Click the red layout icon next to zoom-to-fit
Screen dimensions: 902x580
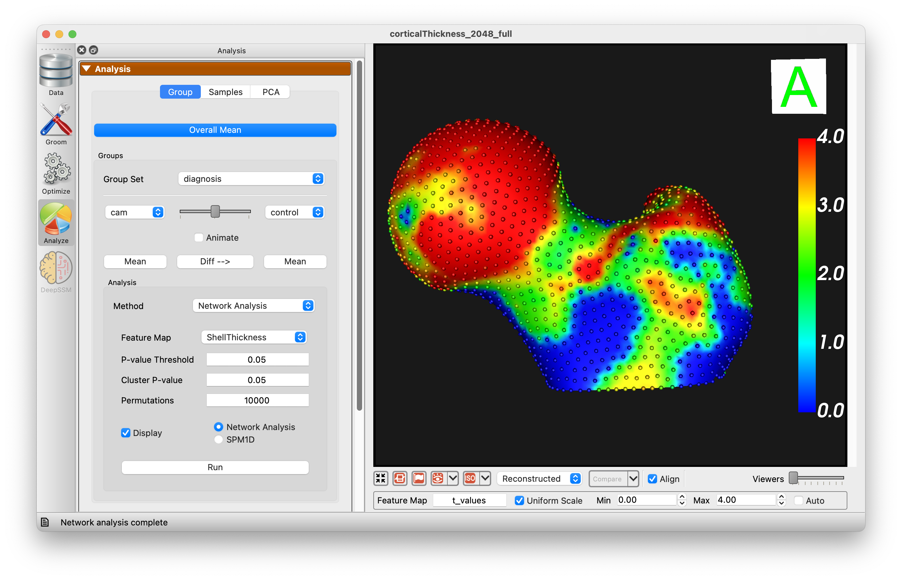(400, 478)
